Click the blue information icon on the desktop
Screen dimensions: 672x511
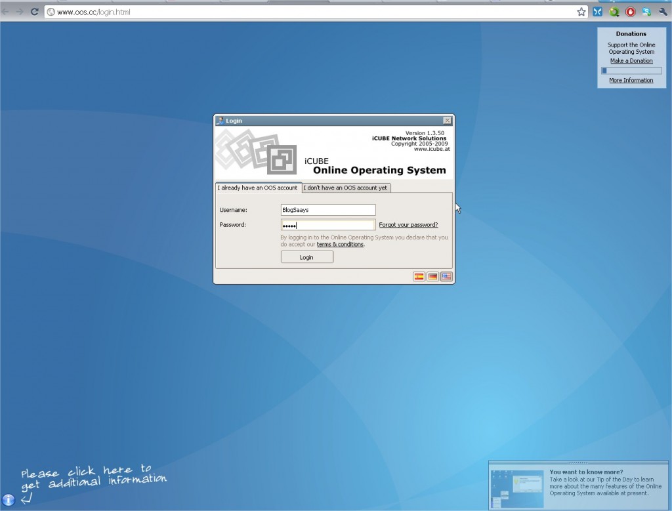[x=8, y=499]
